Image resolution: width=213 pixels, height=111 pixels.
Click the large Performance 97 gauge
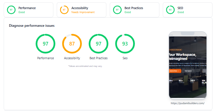click(x=46, y=44)
